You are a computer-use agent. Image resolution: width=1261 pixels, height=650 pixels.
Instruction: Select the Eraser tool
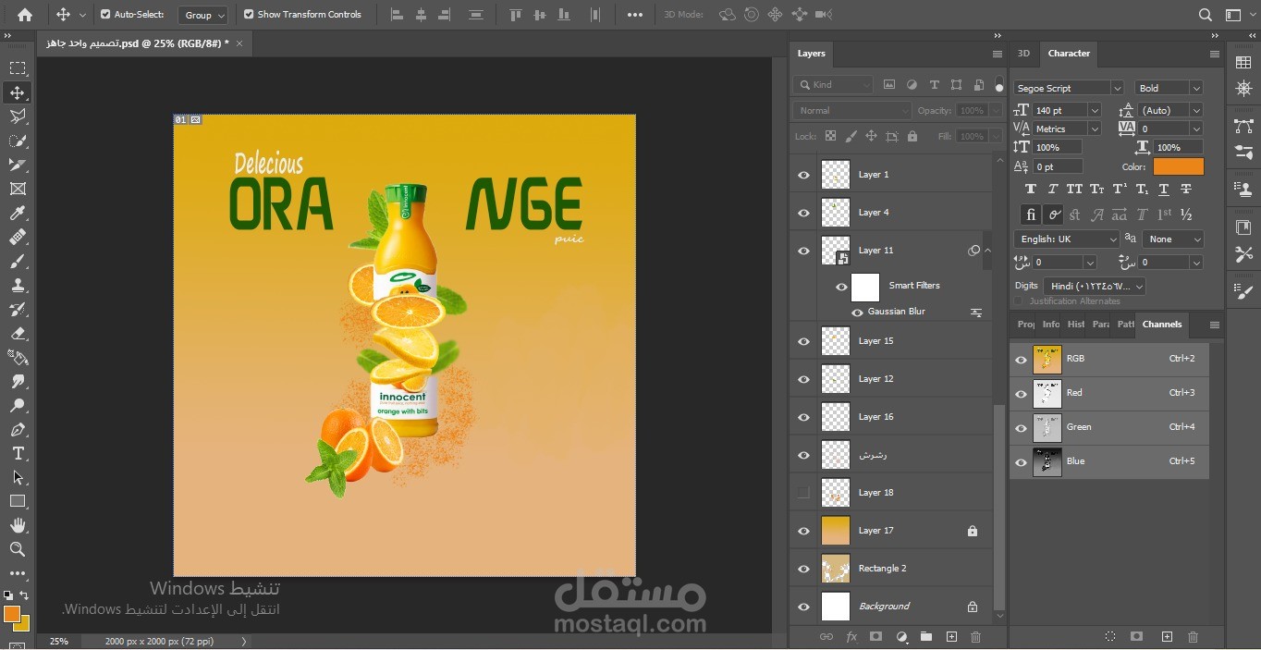(x=18, y=333)
